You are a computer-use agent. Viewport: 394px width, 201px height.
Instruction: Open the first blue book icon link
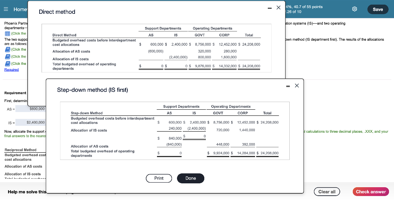click(8, 49)
